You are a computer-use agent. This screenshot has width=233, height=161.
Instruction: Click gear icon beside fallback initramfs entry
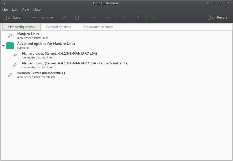click(x=15, y=65)
